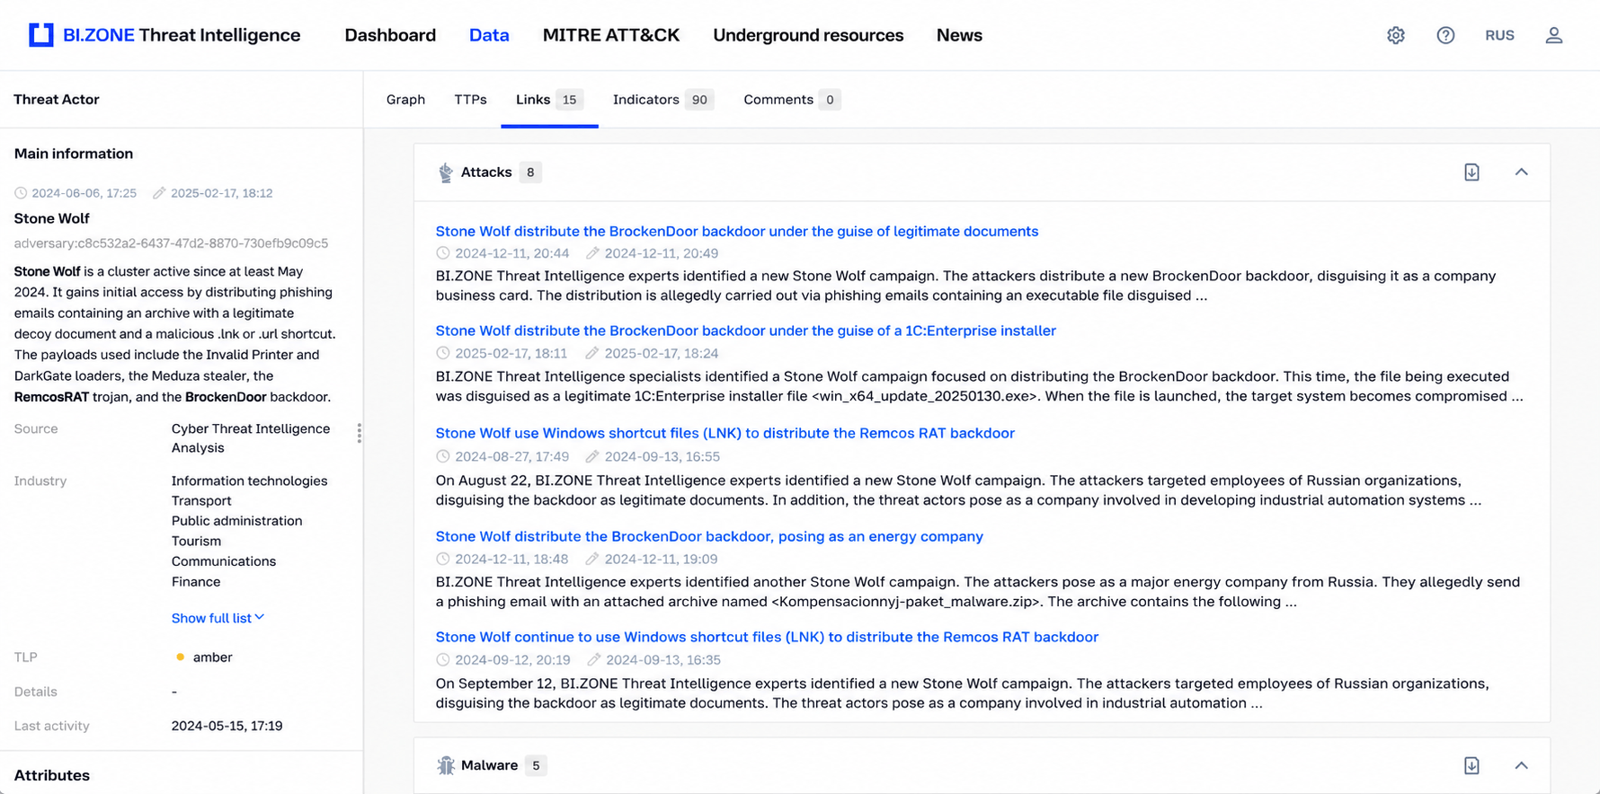Collapse the Attacks section chevron
Image resolution: width=1600 pixels, height=794 pixels.
(1521, 172)
